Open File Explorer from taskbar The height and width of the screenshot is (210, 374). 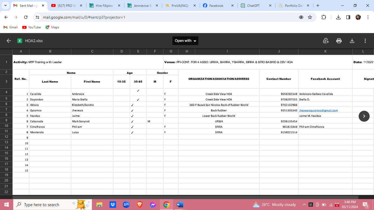(99, 205)
